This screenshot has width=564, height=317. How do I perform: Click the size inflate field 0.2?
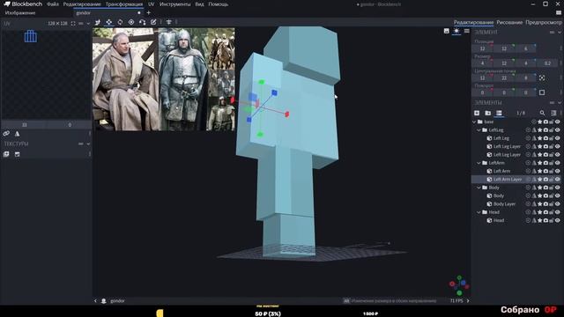coord(547,63)
